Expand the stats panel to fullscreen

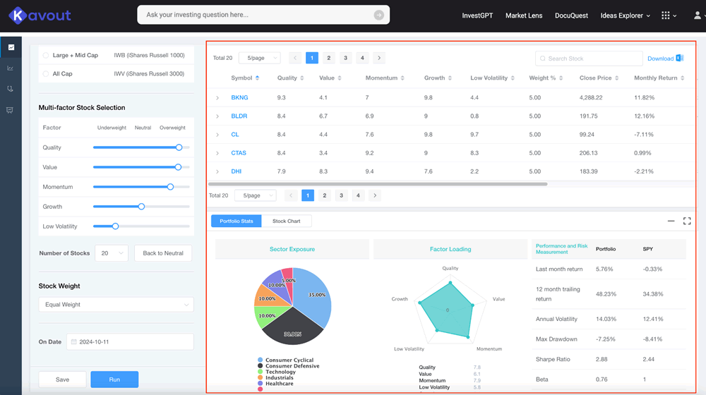pos(687,221)
